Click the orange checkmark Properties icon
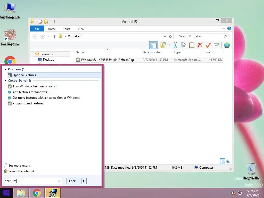264x198 pixels. (208, 45)
